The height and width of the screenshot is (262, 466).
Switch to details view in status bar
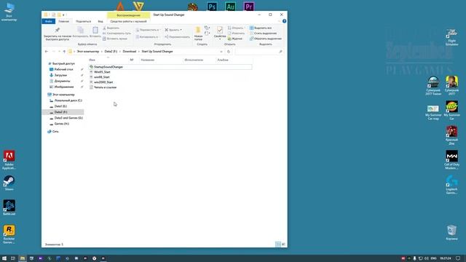pyautogui.click(x=278, y=245)
